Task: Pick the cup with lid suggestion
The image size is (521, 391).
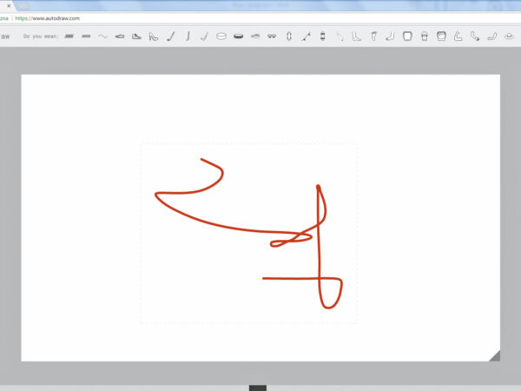Action: [x=424, y=36]
